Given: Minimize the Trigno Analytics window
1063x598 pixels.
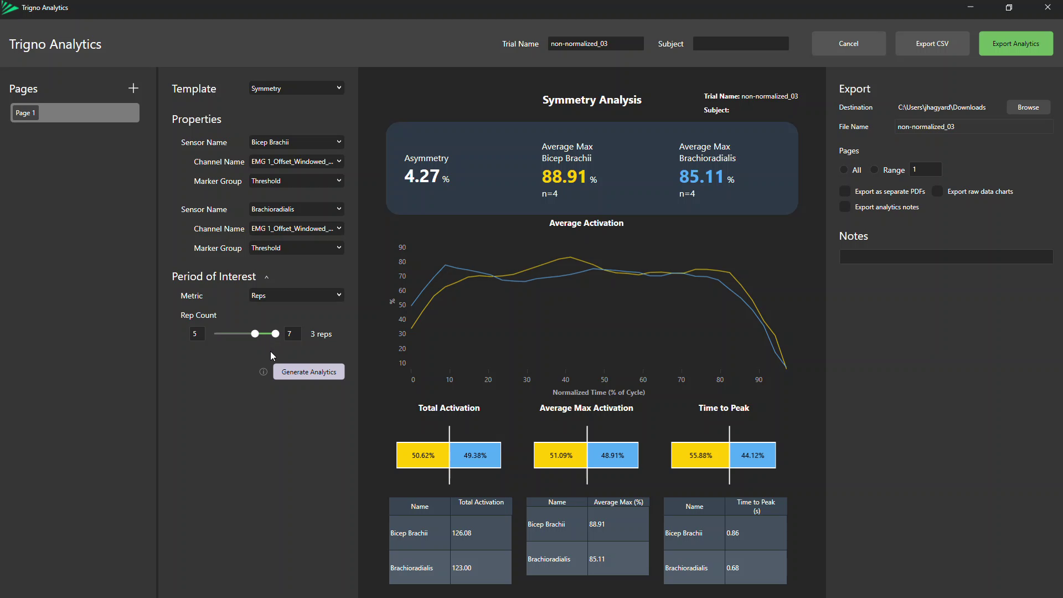Looking at the screenshot, I should coord(970,8).
